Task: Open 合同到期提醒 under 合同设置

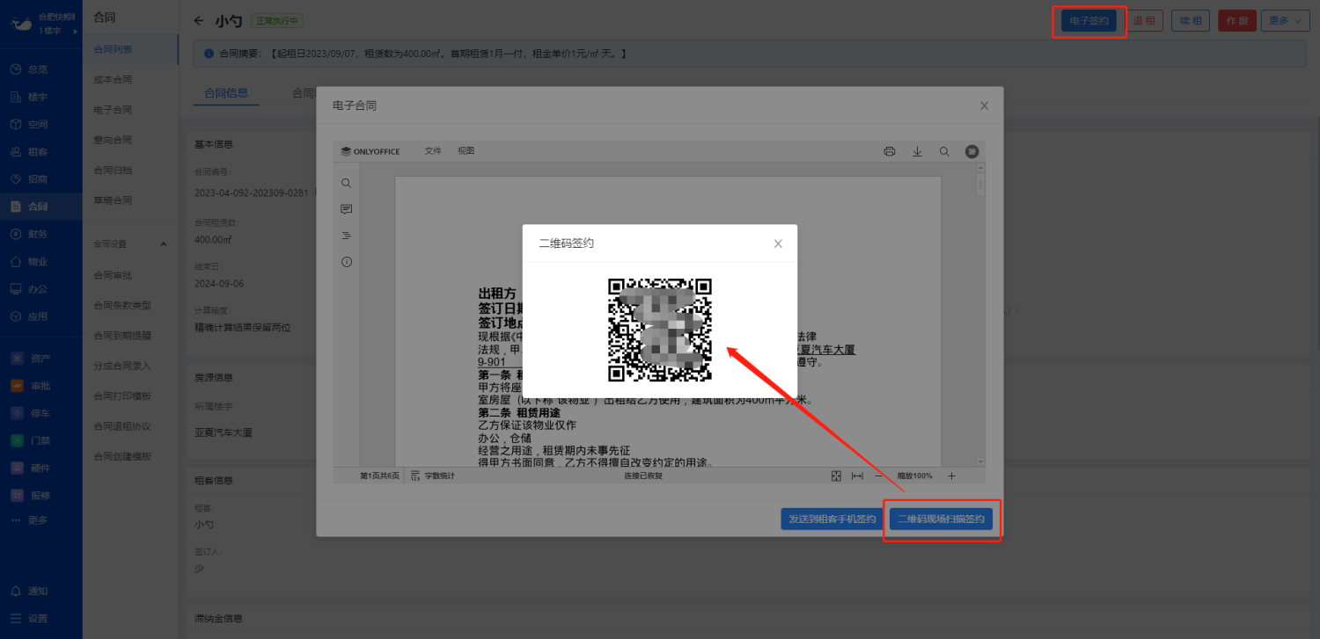Action: point(130,336)
